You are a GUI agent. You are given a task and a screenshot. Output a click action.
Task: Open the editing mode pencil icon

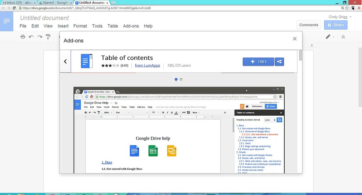point(328,37)
